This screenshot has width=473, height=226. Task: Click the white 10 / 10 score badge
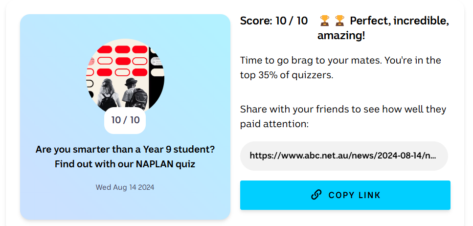click(x=125, y=120)
